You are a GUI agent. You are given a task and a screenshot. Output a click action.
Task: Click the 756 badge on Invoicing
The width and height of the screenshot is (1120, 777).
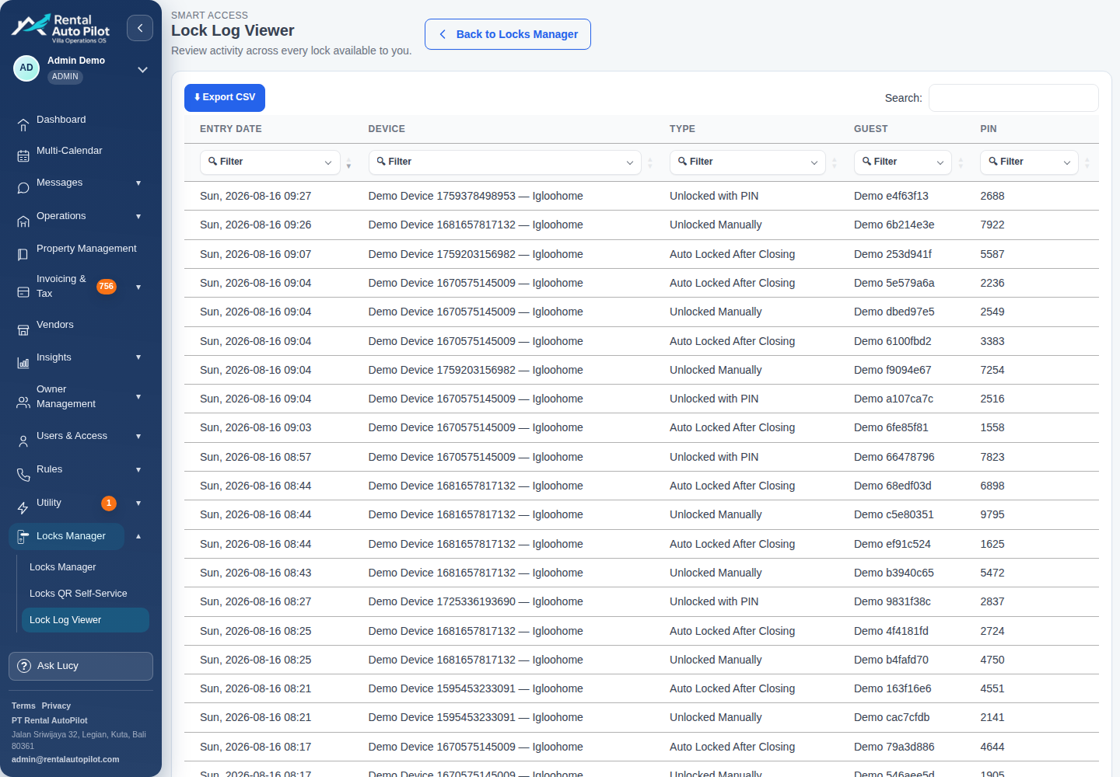coord(107,287)
